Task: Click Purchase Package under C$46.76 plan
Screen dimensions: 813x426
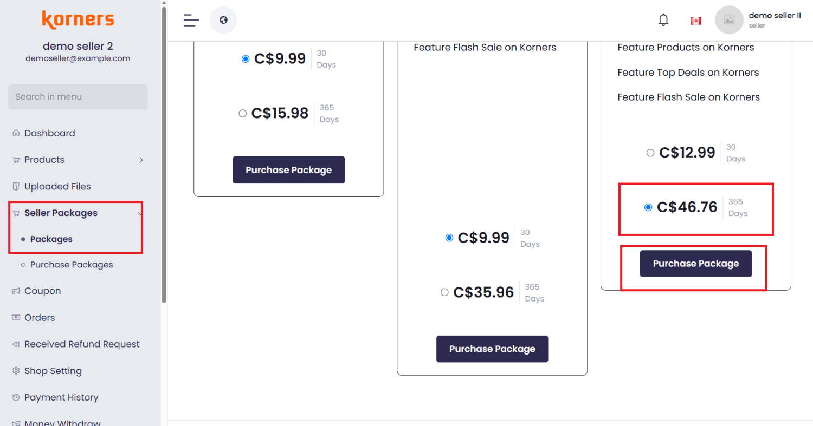Action: click(x=696, y=264)
